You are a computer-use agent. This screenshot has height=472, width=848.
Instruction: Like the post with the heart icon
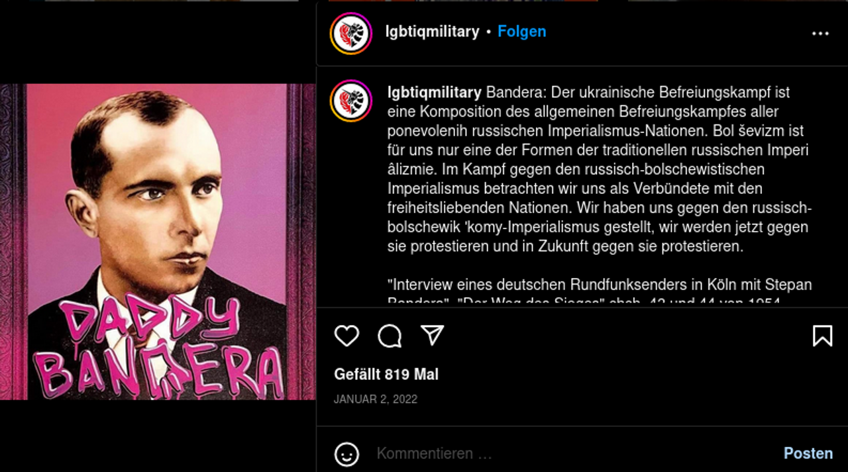(346, 336)
